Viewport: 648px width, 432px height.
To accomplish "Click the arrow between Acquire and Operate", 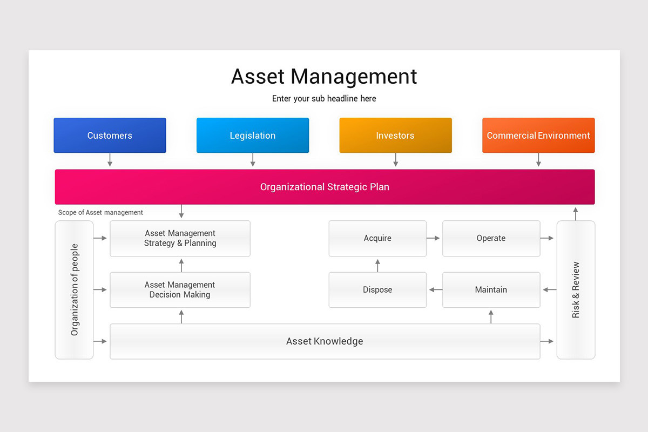I will pos(434,238).
